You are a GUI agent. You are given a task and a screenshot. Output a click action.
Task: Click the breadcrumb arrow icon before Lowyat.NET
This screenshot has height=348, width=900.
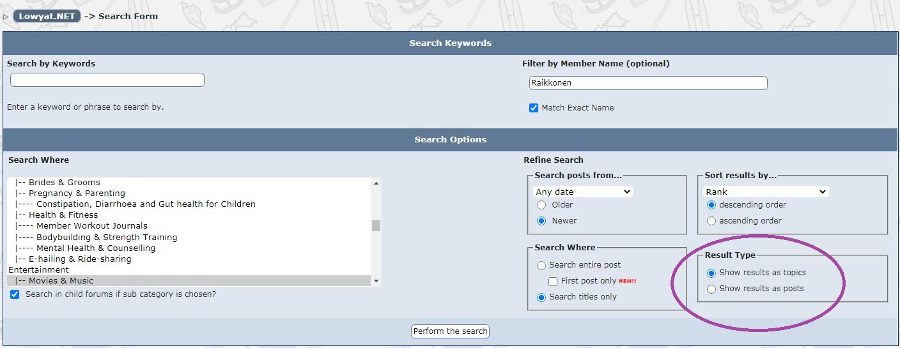6,17
